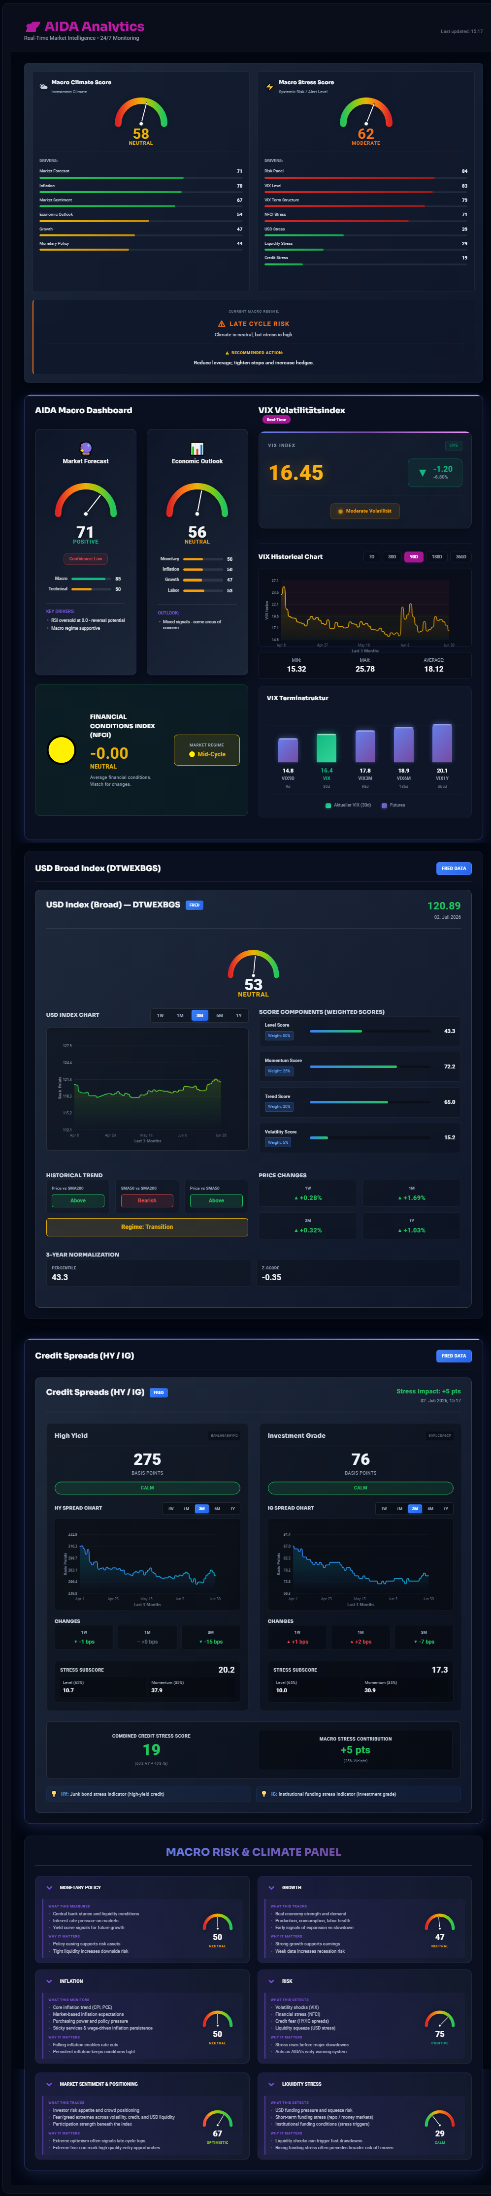491x2196 pixels.
Task: Collapse the Risk panel
Action: point(271,1981)
